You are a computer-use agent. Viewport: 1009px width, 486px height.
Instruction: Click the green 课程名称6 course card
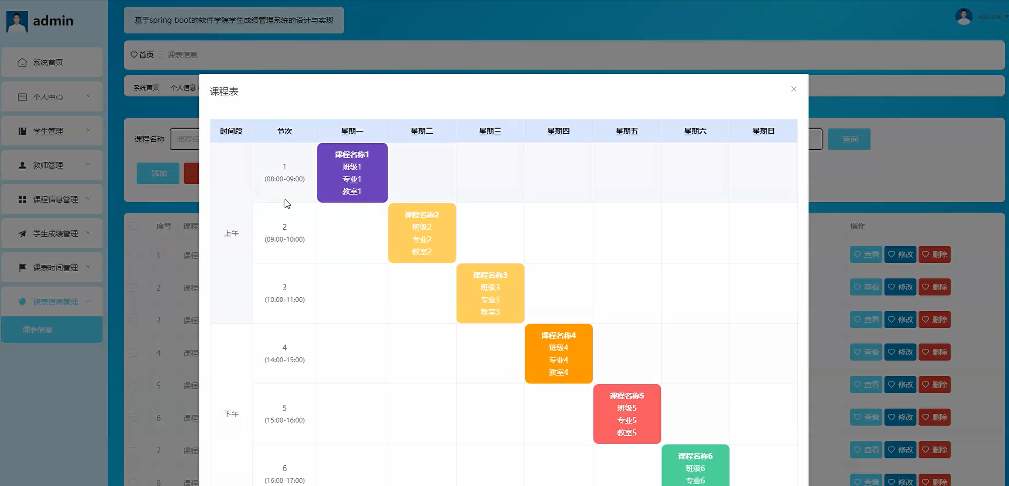coord(695,465)
